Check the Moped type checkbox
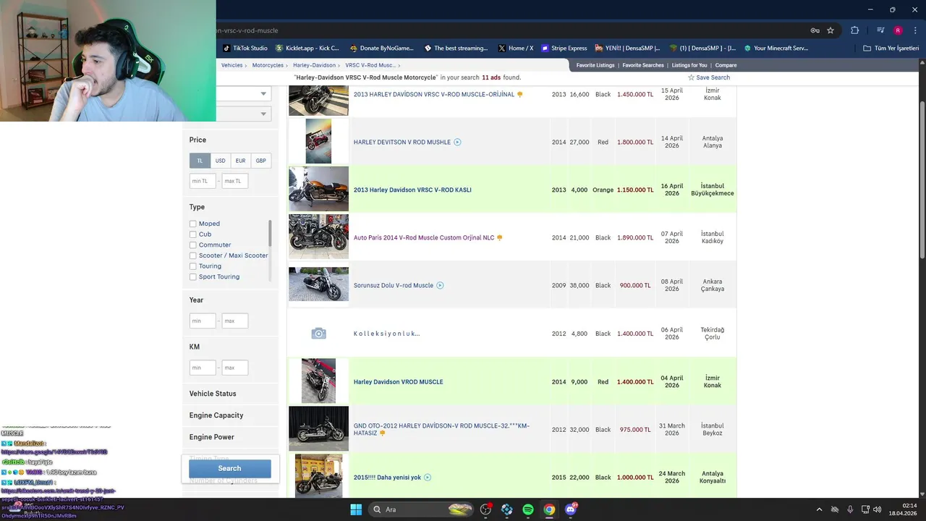 click(193, 224)
